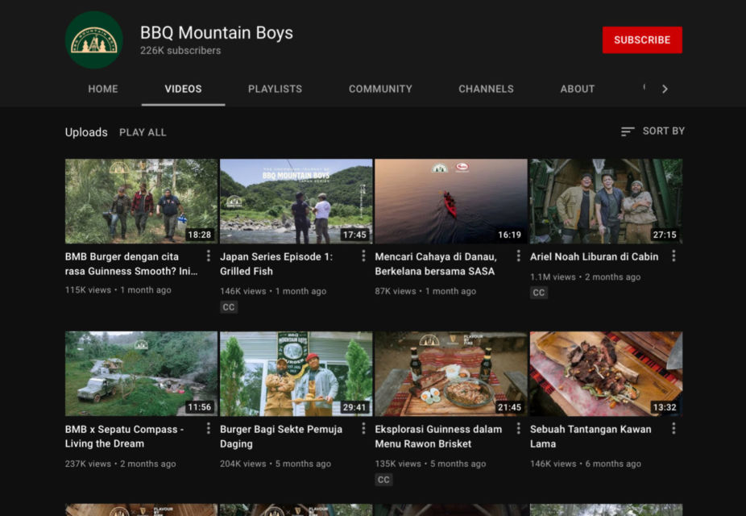Viewport: 746px width, 516px height.
Task: Open title Mencari Cahaya di Danau
Action: [x=436, y=264]
